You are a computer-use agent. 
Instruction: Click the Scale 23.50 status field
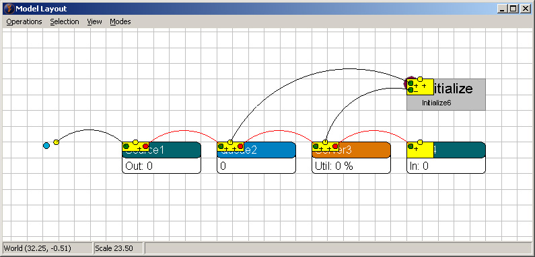118,248
